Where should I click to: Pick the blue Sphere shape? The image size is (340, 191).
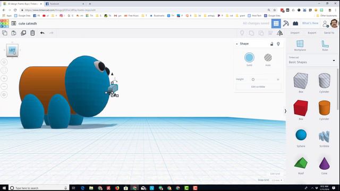301,135
